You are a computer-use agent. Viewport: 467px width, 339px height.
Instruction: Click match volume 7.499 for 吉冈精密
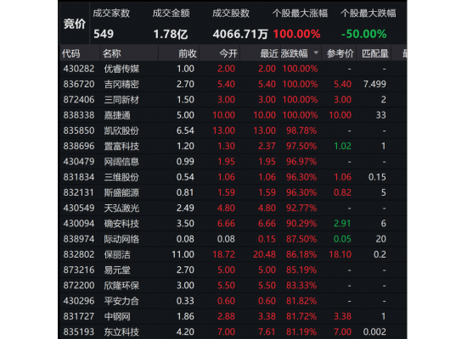[x=374, y=84]
